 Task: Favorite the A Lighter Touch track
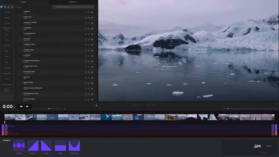pyautogui.click(x=92, y=51)
